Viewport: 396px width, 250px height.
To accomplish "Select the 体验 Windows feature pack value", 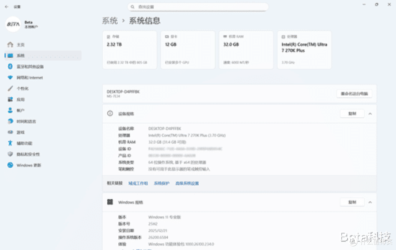I will 181,244.
